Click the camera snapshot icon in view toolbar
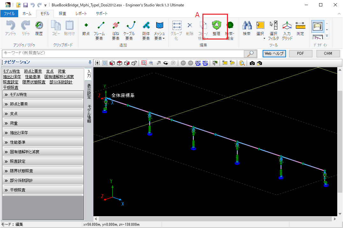The height and width of the screenshot is (228, 343). pos(252,63)
